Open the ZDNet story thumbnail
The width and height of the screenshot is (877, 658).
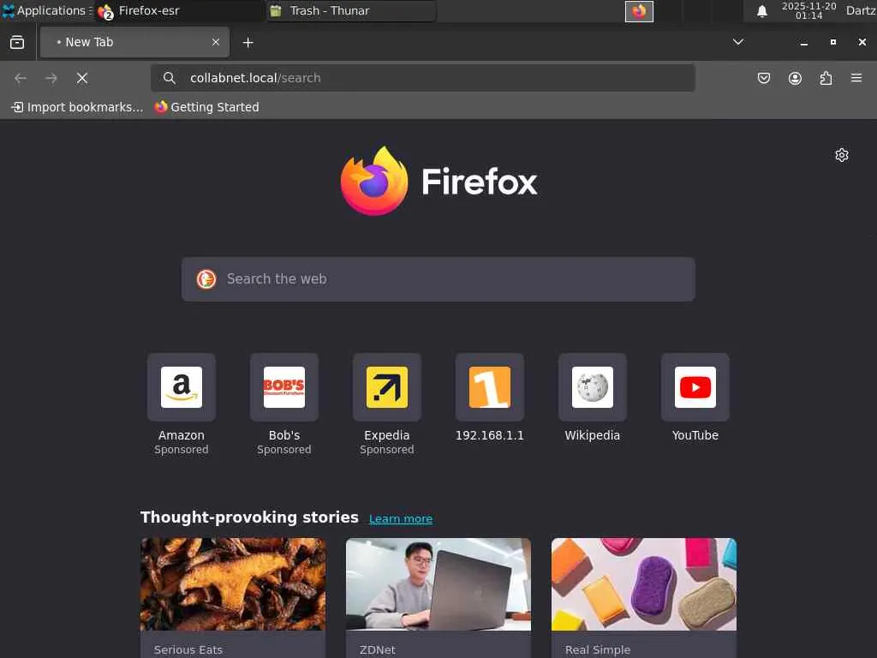[438, 584]
